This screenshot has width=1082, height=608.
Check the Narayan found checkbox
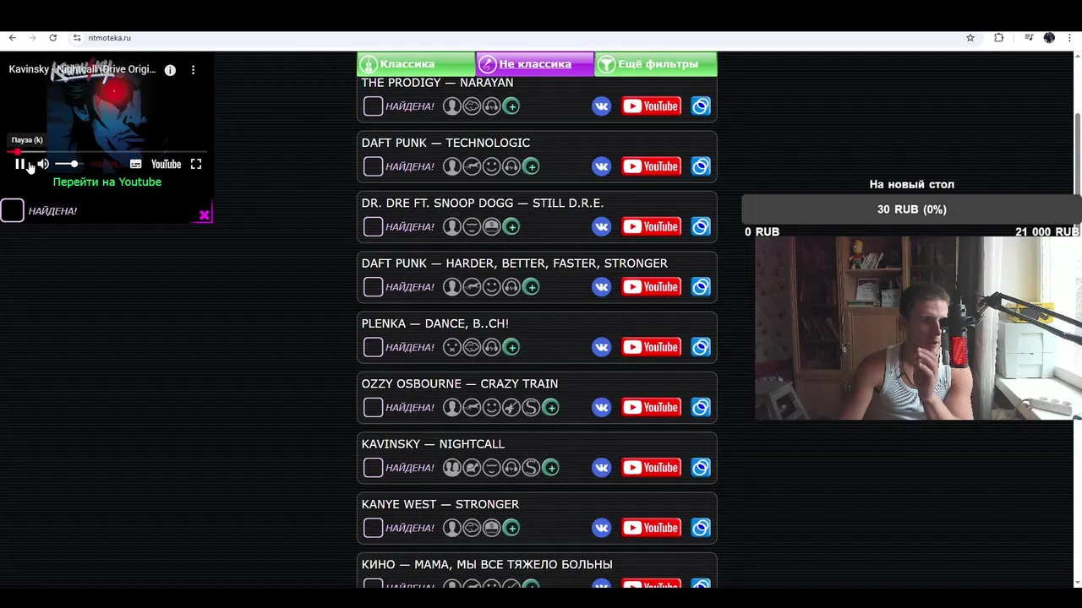(x=373, y=106)
